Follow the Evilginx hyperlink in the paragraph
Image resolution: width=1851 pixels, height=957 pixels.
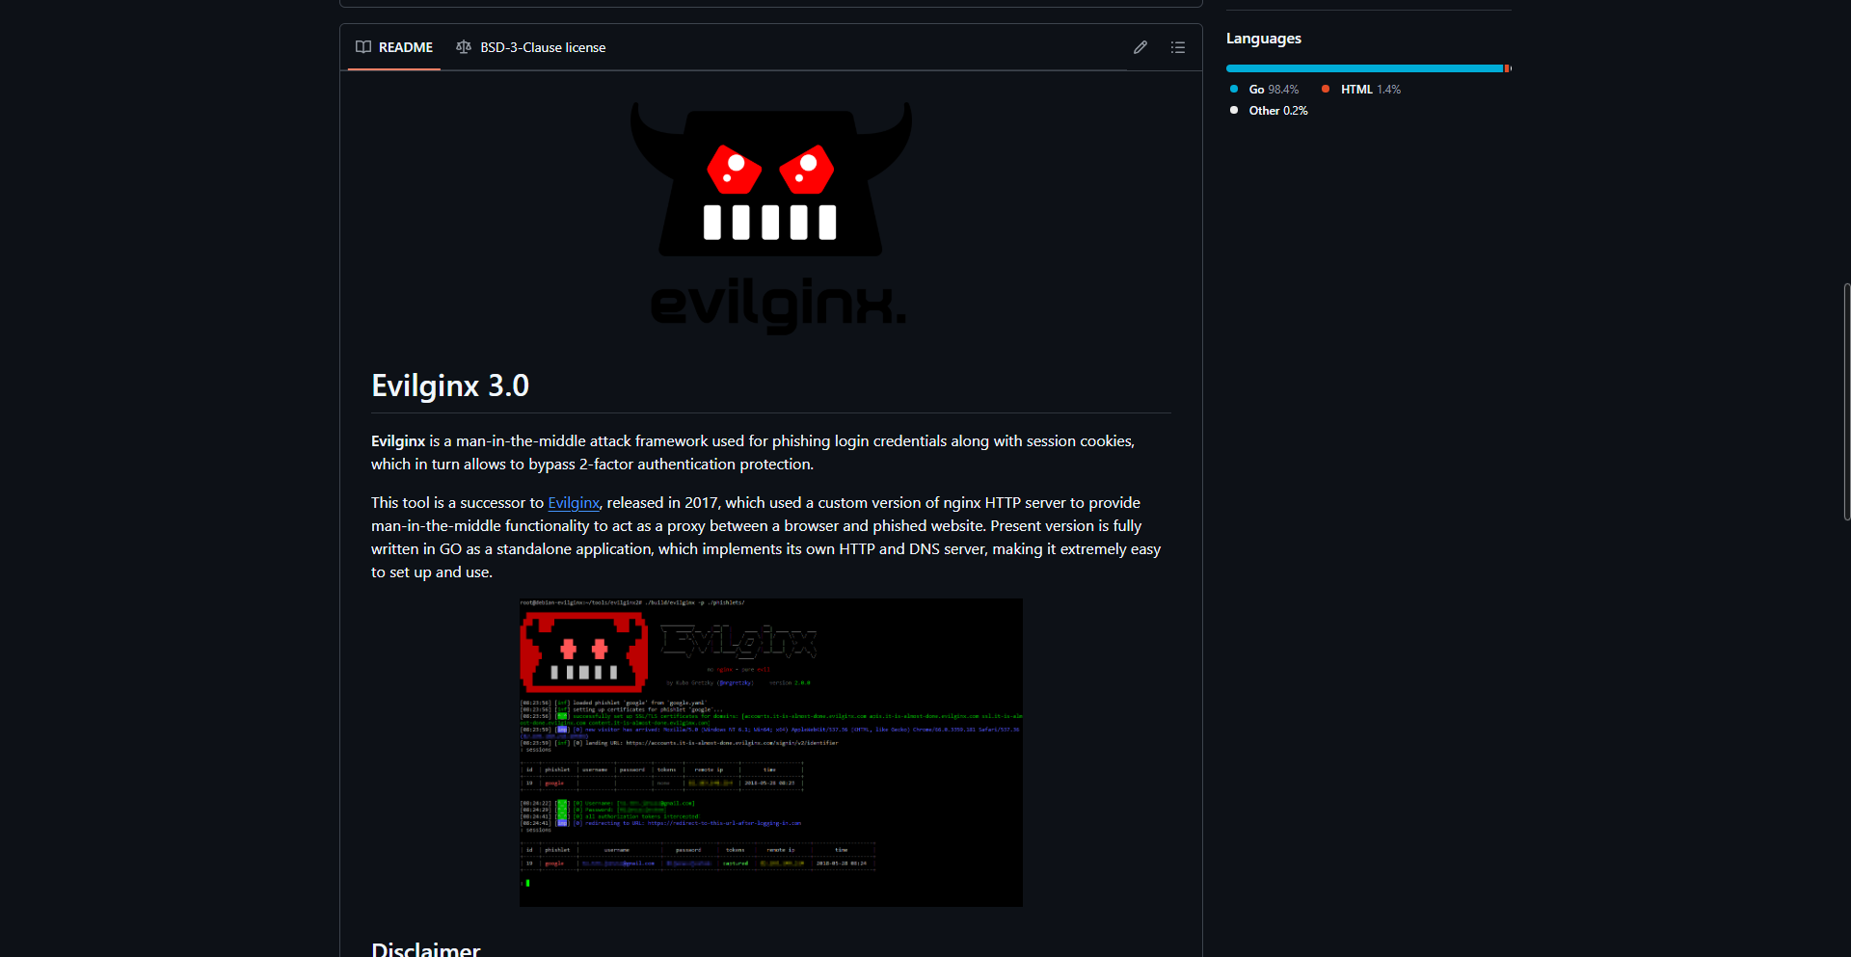[x=574, y=503]
